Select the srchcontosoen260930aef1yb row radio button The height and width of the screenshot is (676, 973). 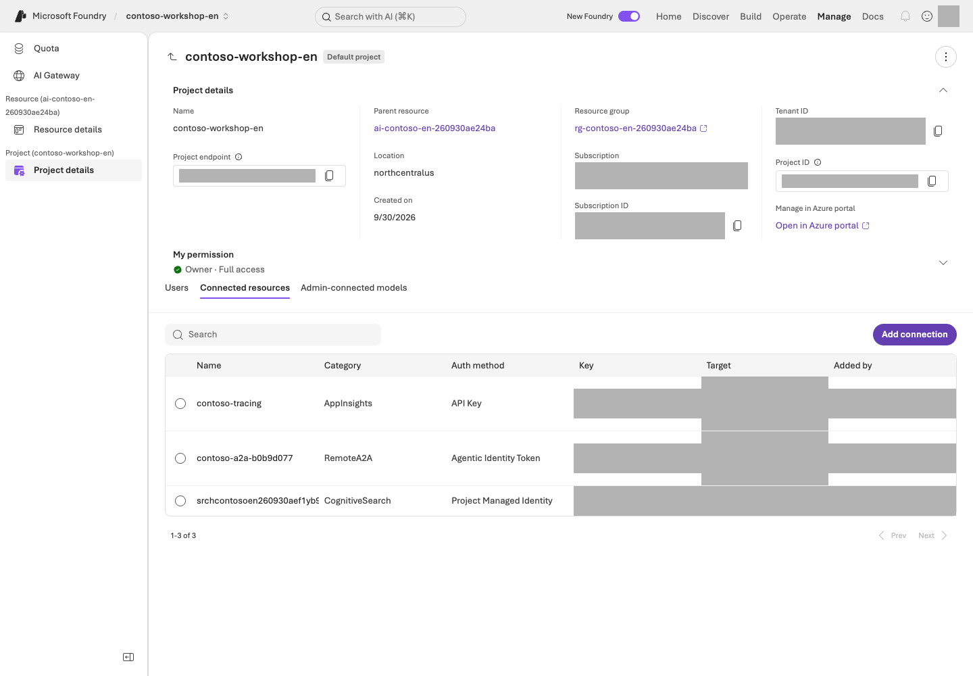pos(180,501)
